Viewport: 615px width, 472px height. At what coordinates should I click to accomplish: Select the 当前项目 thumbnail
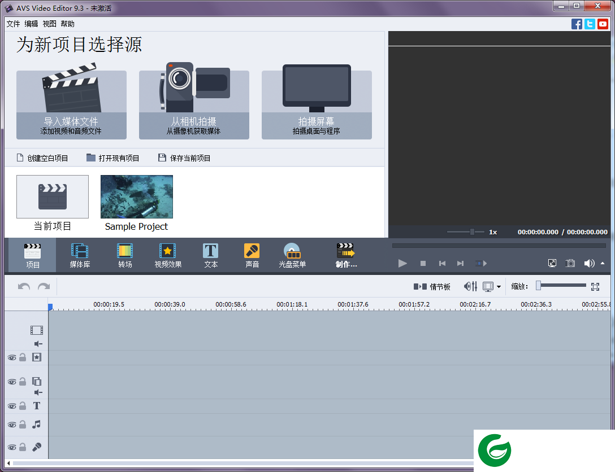tap(53, 196)
